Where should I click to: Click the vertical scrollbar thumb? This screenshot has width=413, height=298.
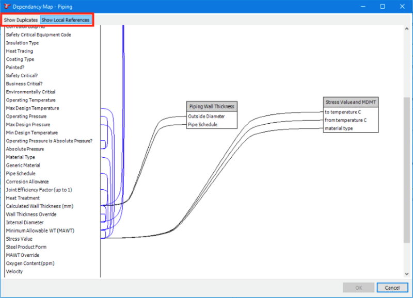(407, 170)
